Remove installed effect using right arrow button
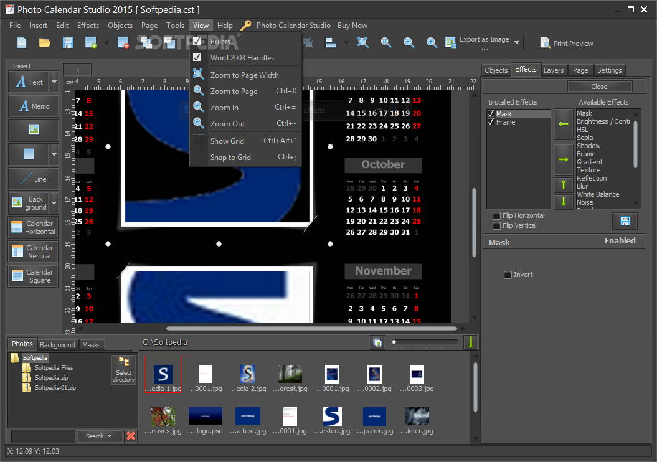This screenshot has width=657, height=462. coord(563,159)
